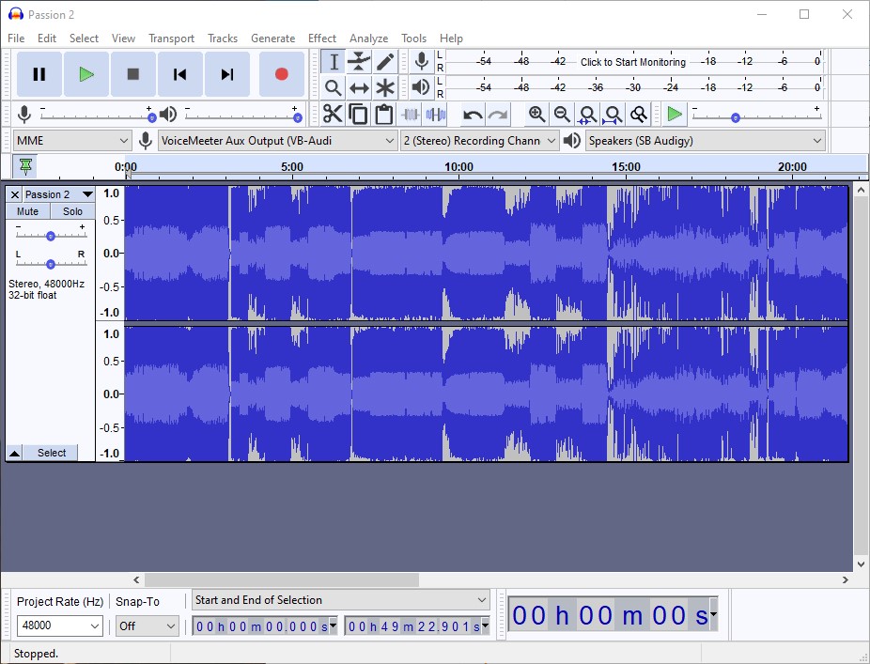Click the Play-at-Speed green button
Screen dimensions: 870x664
[x=675, y=115]
